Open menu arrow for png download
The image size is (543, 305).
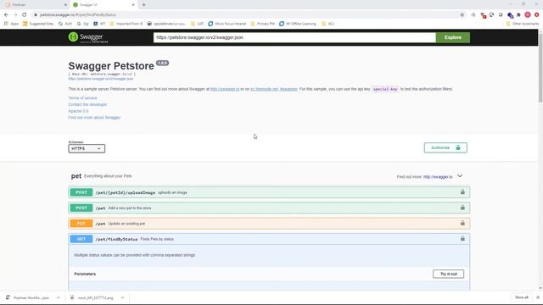pyautogui.click(x=122, y=297)
